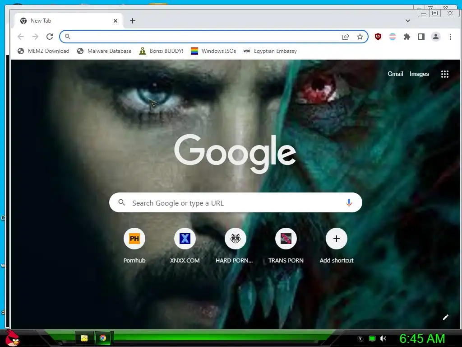Select the New Tab tab

click(x=69, y=21)
